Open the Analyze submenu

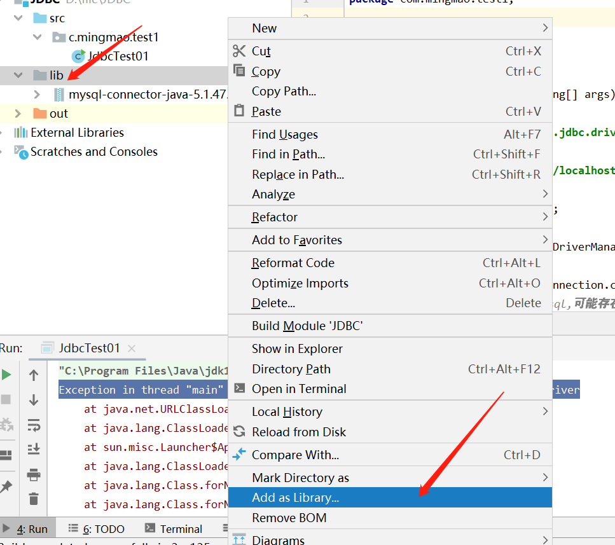[x=390, y=194]
